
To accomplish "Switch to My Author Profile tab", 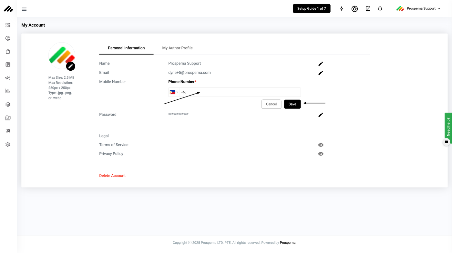I will coord(177,48).
